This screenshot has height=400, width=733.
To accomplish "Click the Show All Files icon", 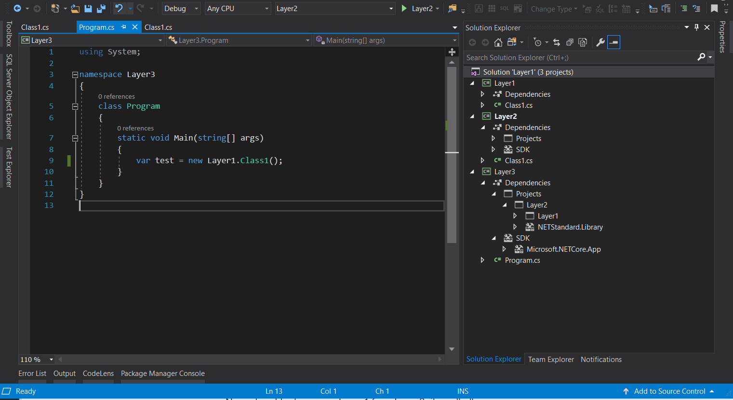I will (x=583, y=42).
